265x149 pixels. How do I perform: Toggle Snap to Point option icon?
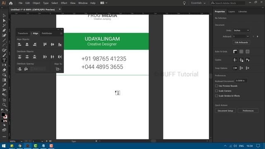pyautogui.click(x=235, y=68)
